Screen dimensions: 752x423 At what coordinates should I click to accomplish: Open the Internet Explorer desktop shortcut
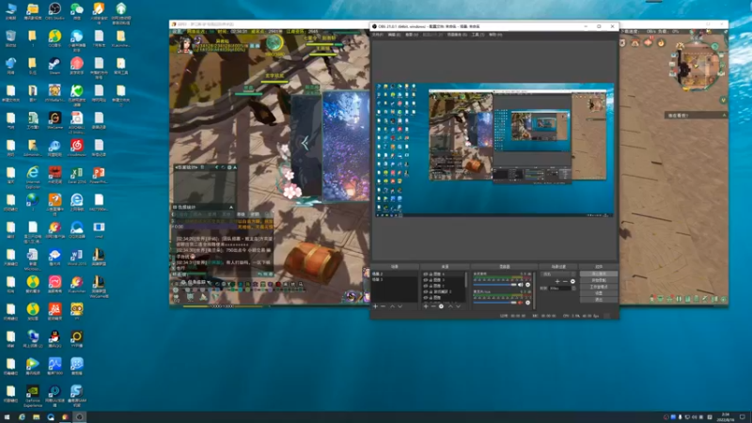tap(32, 176)
